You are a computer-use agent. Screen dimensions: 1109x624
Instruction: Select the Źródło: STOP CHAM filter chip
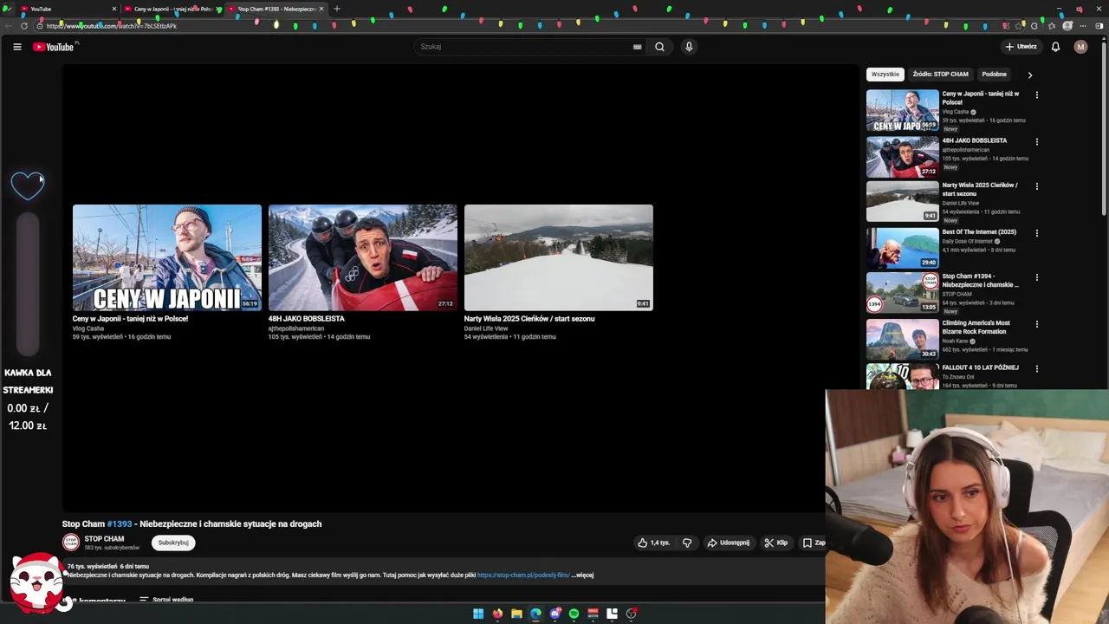(x=940, y=75)
